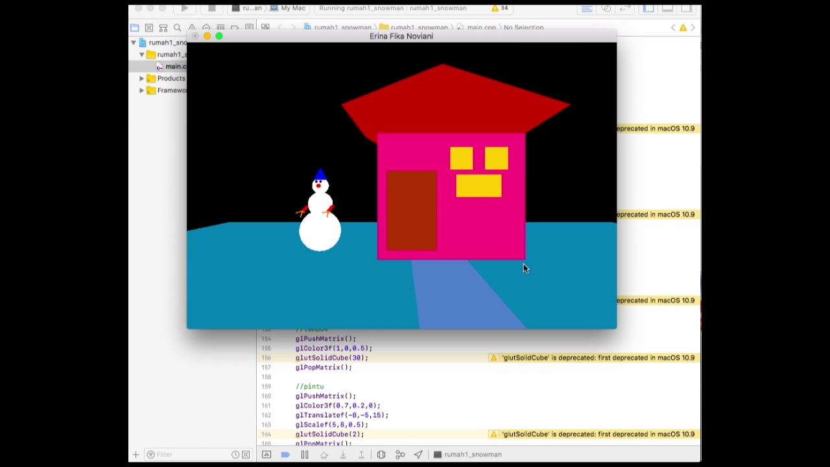The height and width of the screenshot is (467, 830).
Task: Go forward in the editor jump bar
Action: [293, 27]
